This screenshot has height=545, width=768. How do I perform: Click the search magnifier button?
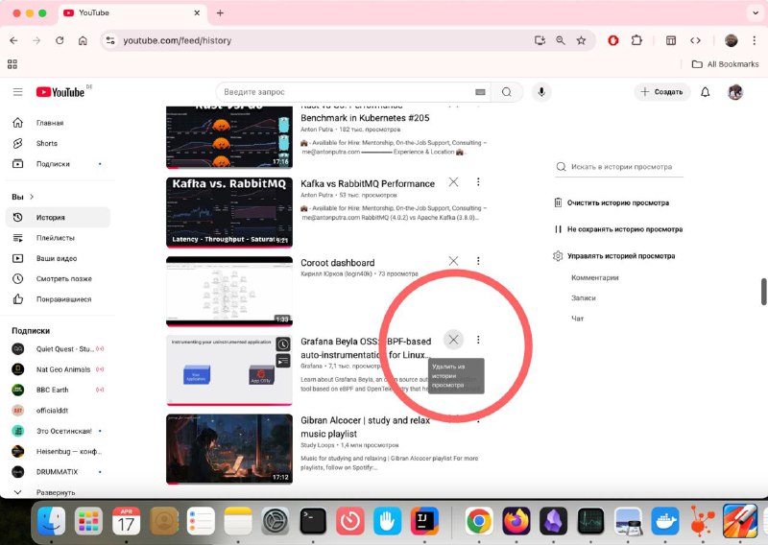coord(507,92)
